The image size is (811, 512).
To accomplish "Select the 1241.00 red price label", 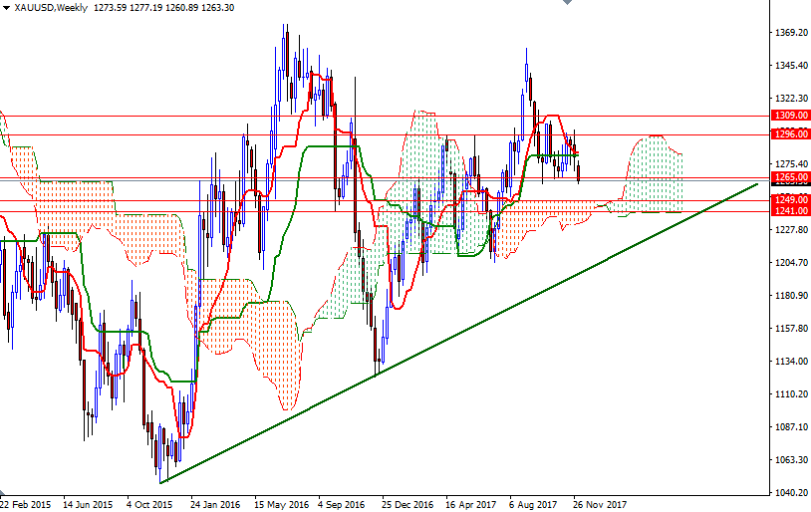I will coord(790,210).
